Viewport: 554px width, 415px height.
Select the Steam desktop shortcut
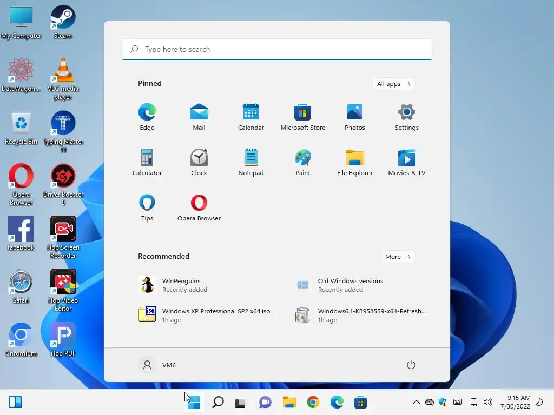point(63,22)
